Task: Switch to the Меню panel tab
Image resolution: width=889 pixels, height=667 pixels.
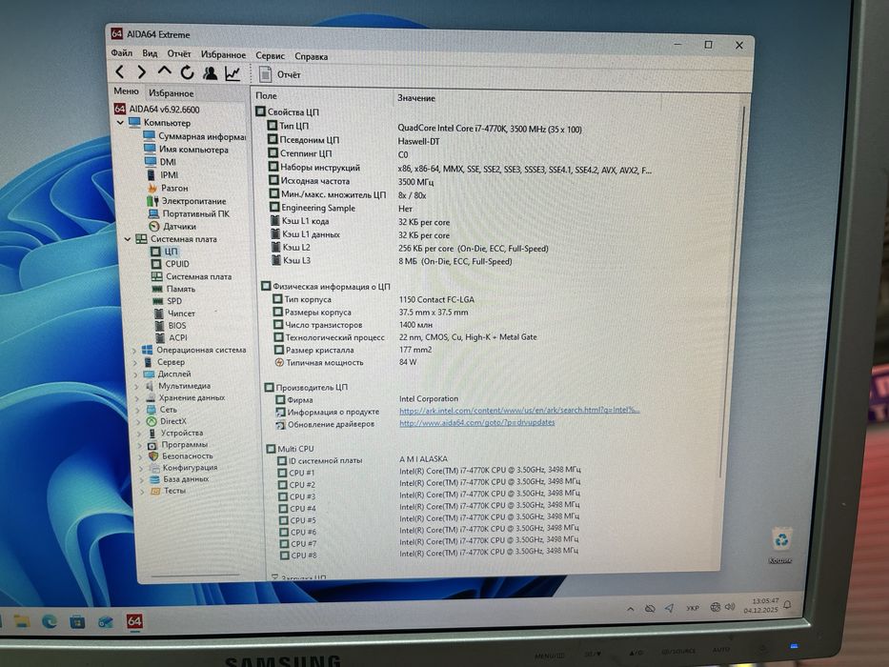Action: click(x=126, y=91)
